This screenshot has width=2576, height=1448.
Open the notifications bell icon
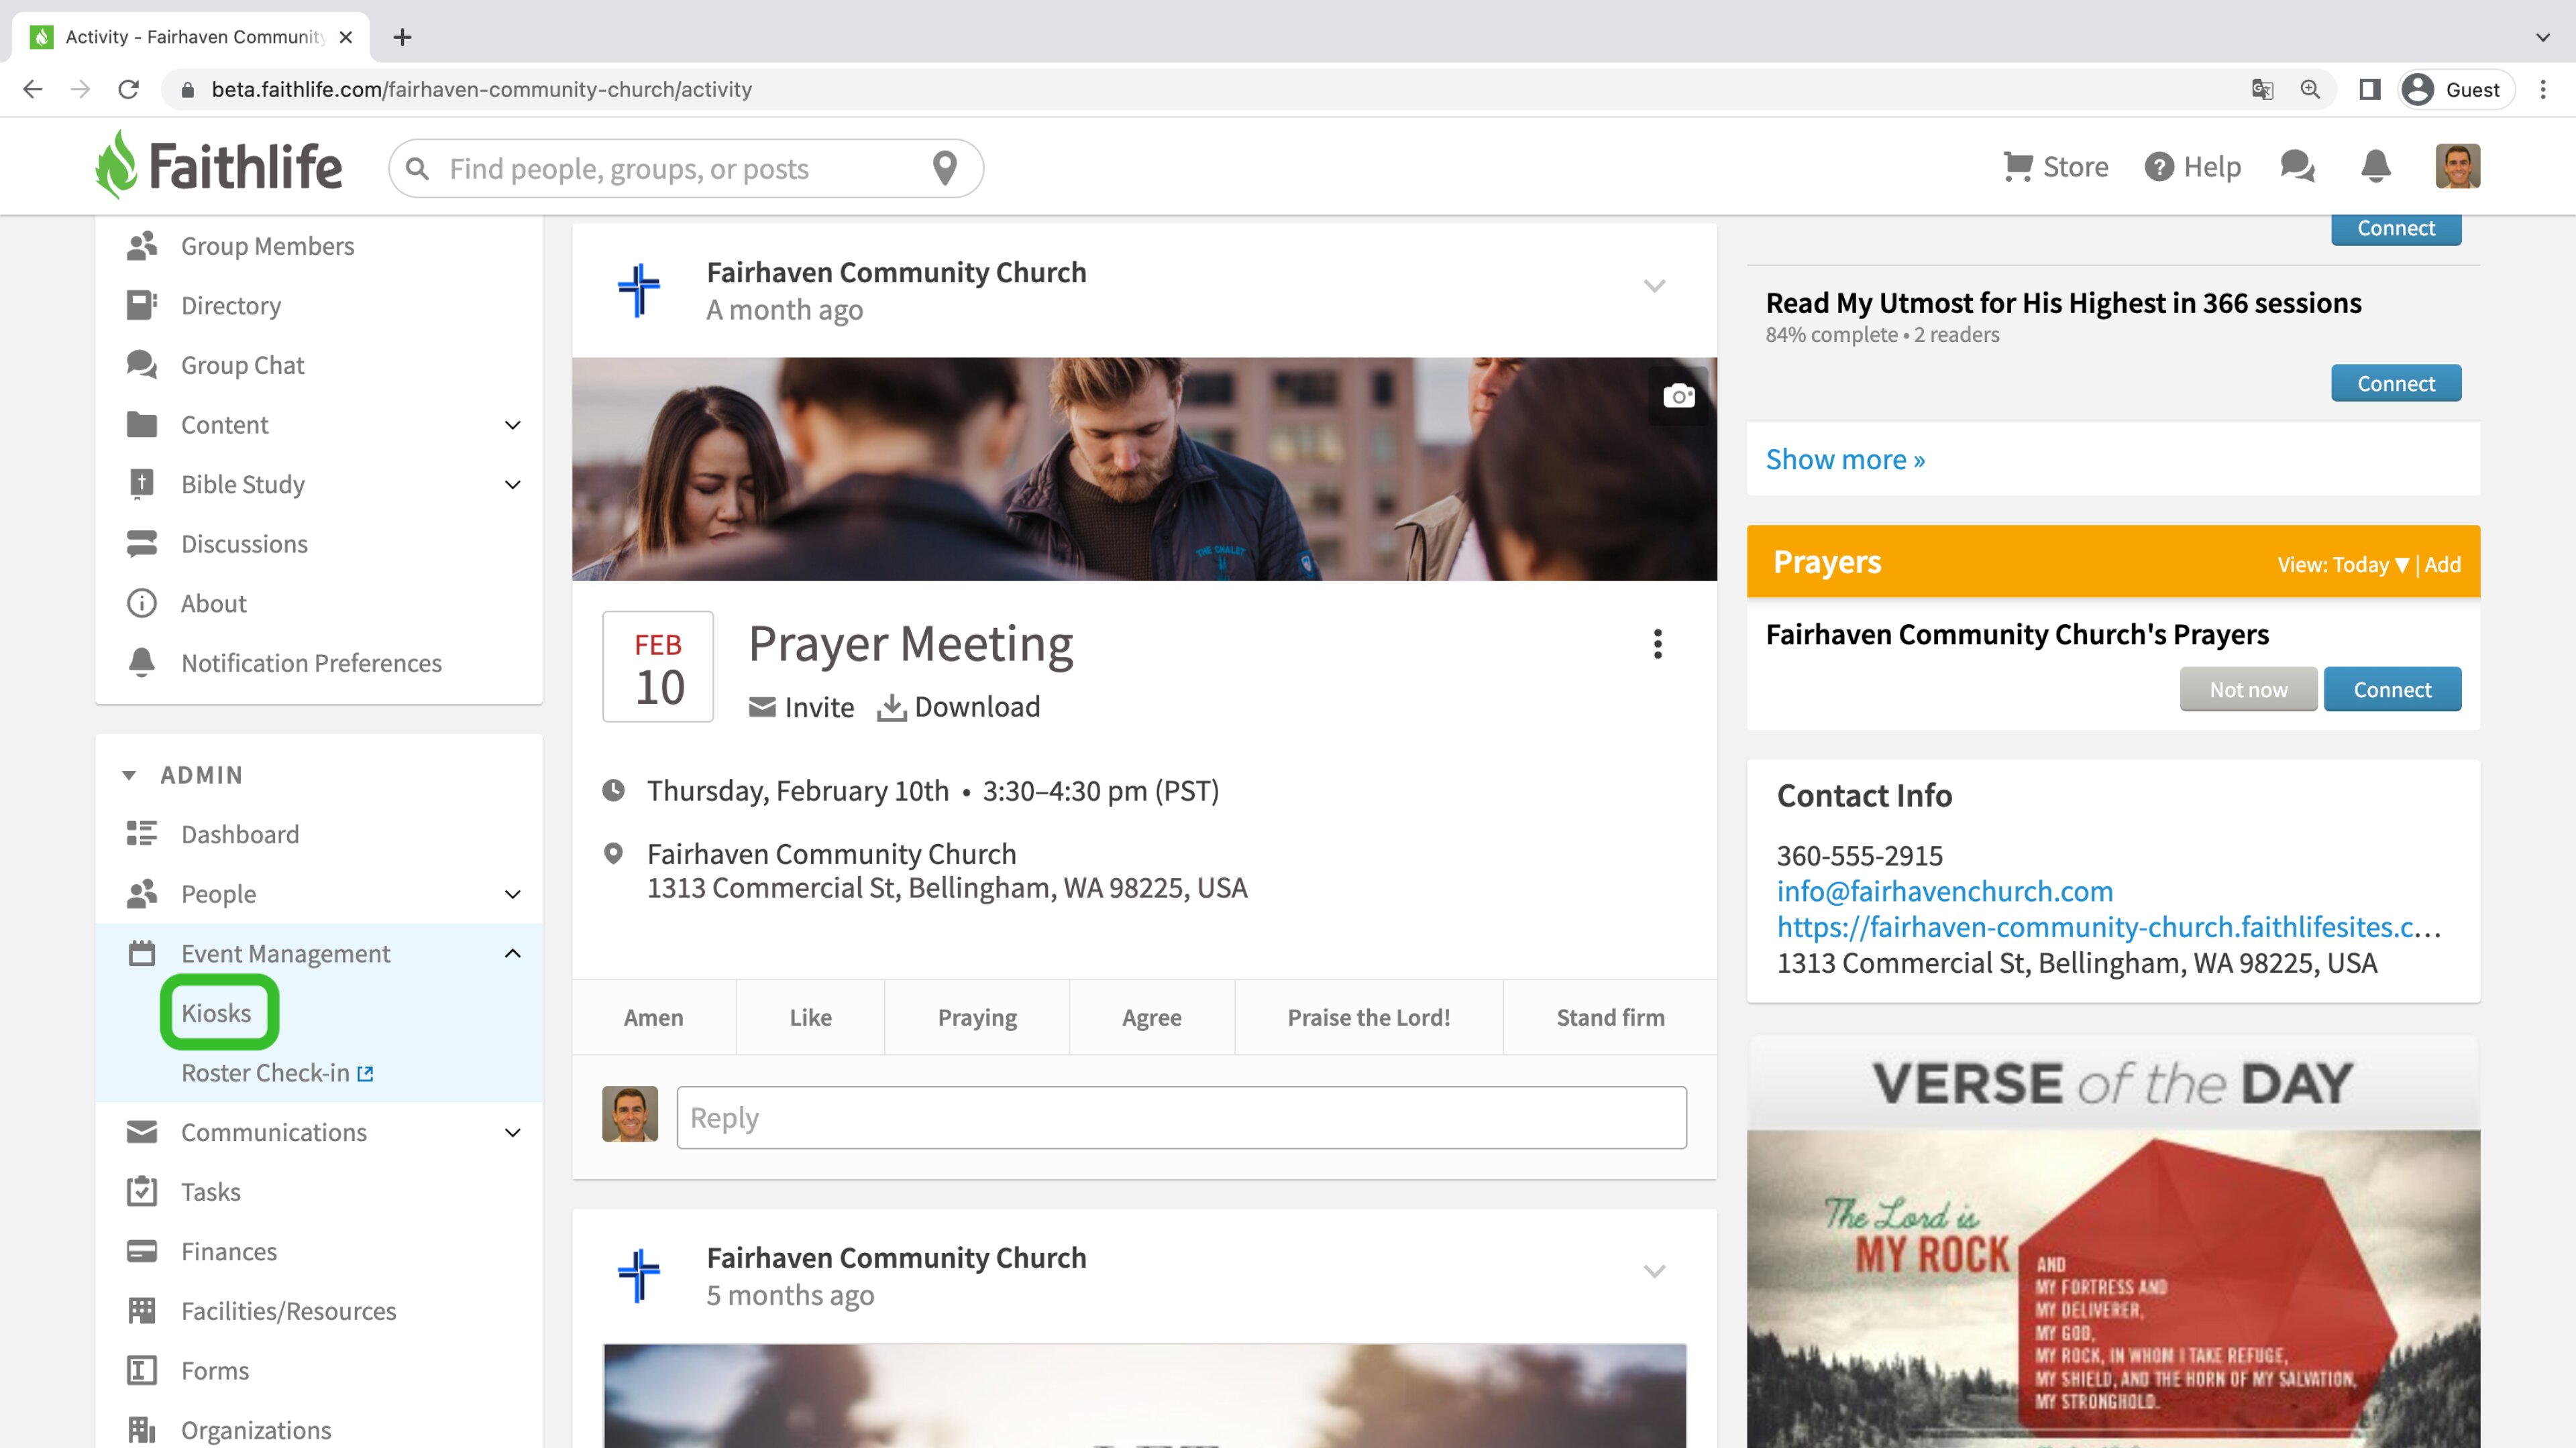2375,166
